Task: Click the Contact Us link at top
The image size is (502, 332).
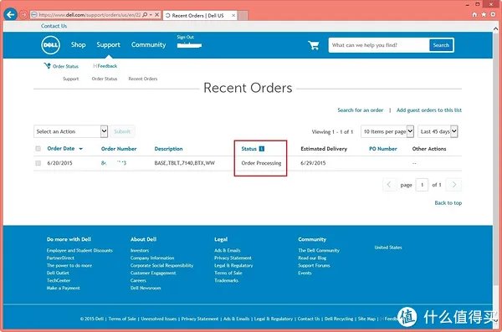Action: [54, 26]
